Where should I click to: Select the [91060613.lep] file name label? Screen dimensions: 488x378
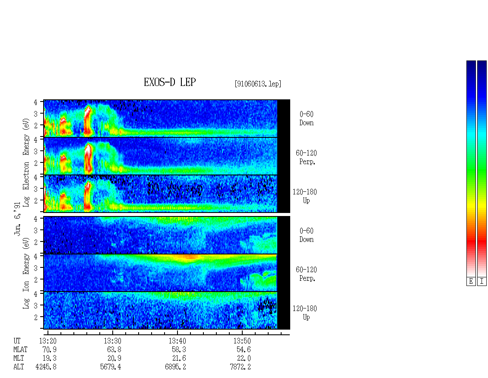[x=258, y=84]
